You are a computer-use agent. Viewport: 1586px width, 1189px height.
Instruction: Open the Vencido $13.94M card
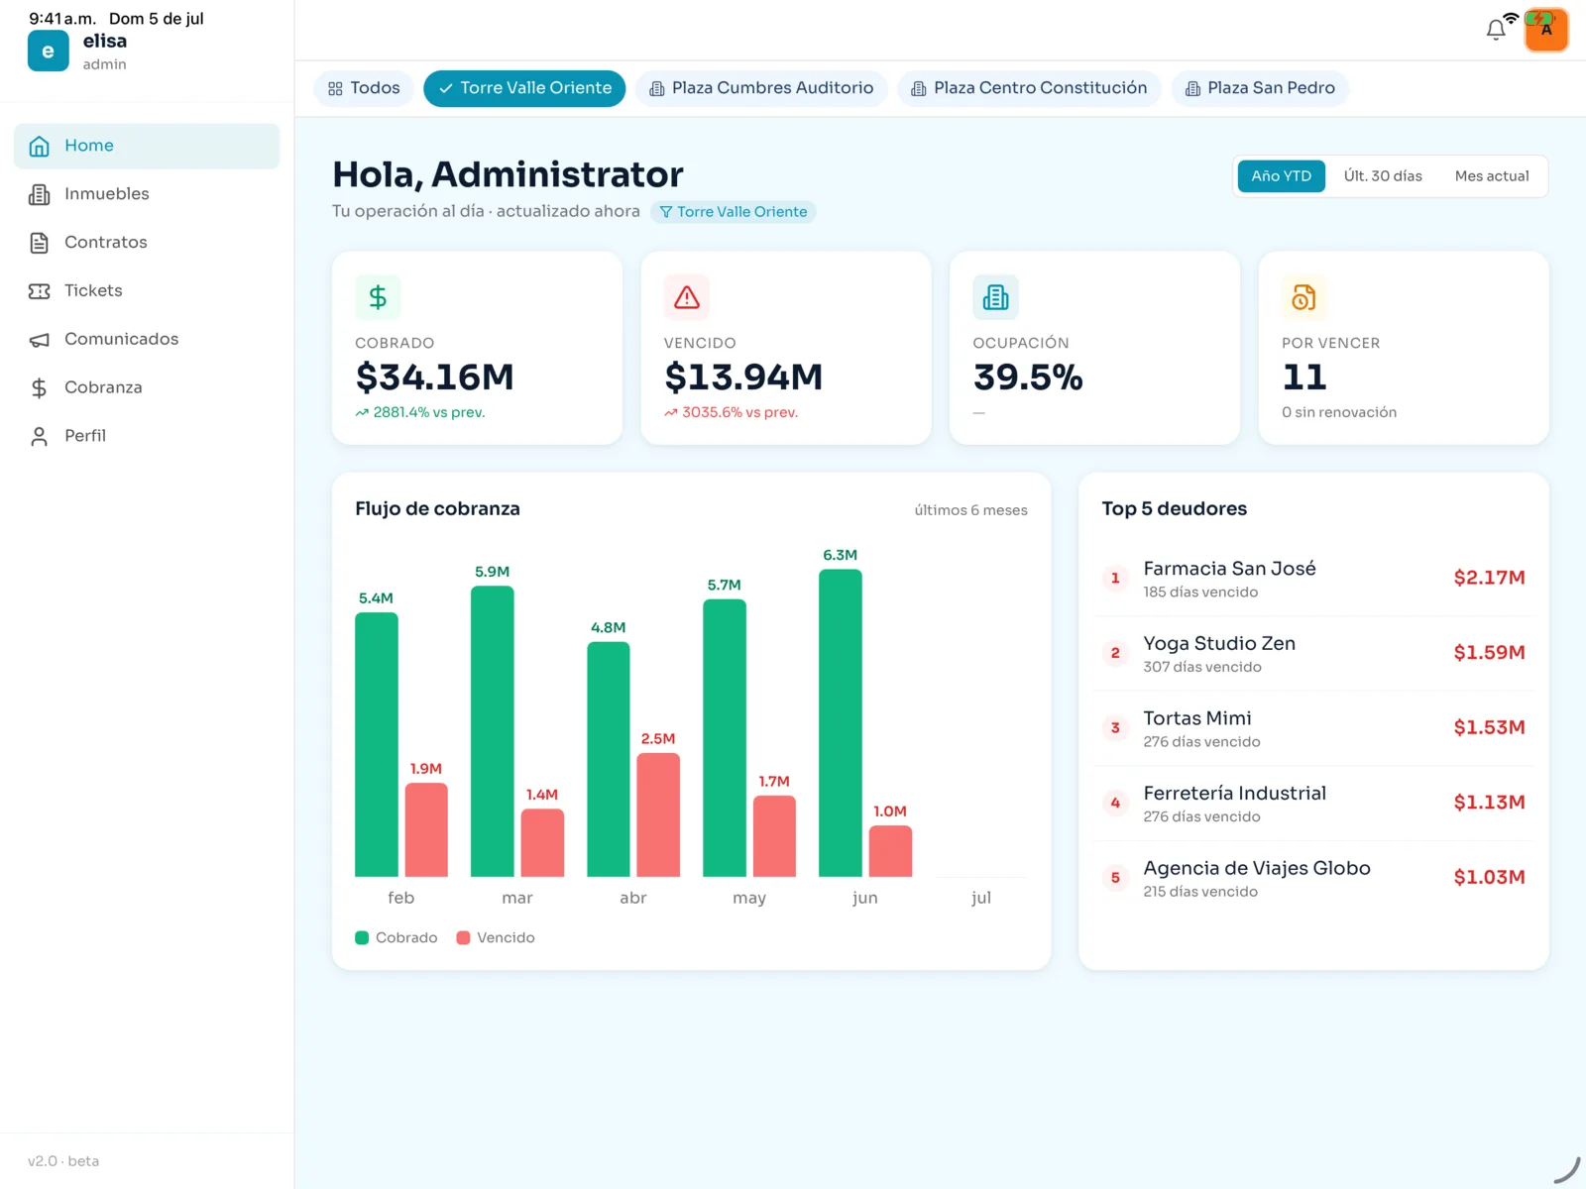(786, 348)
